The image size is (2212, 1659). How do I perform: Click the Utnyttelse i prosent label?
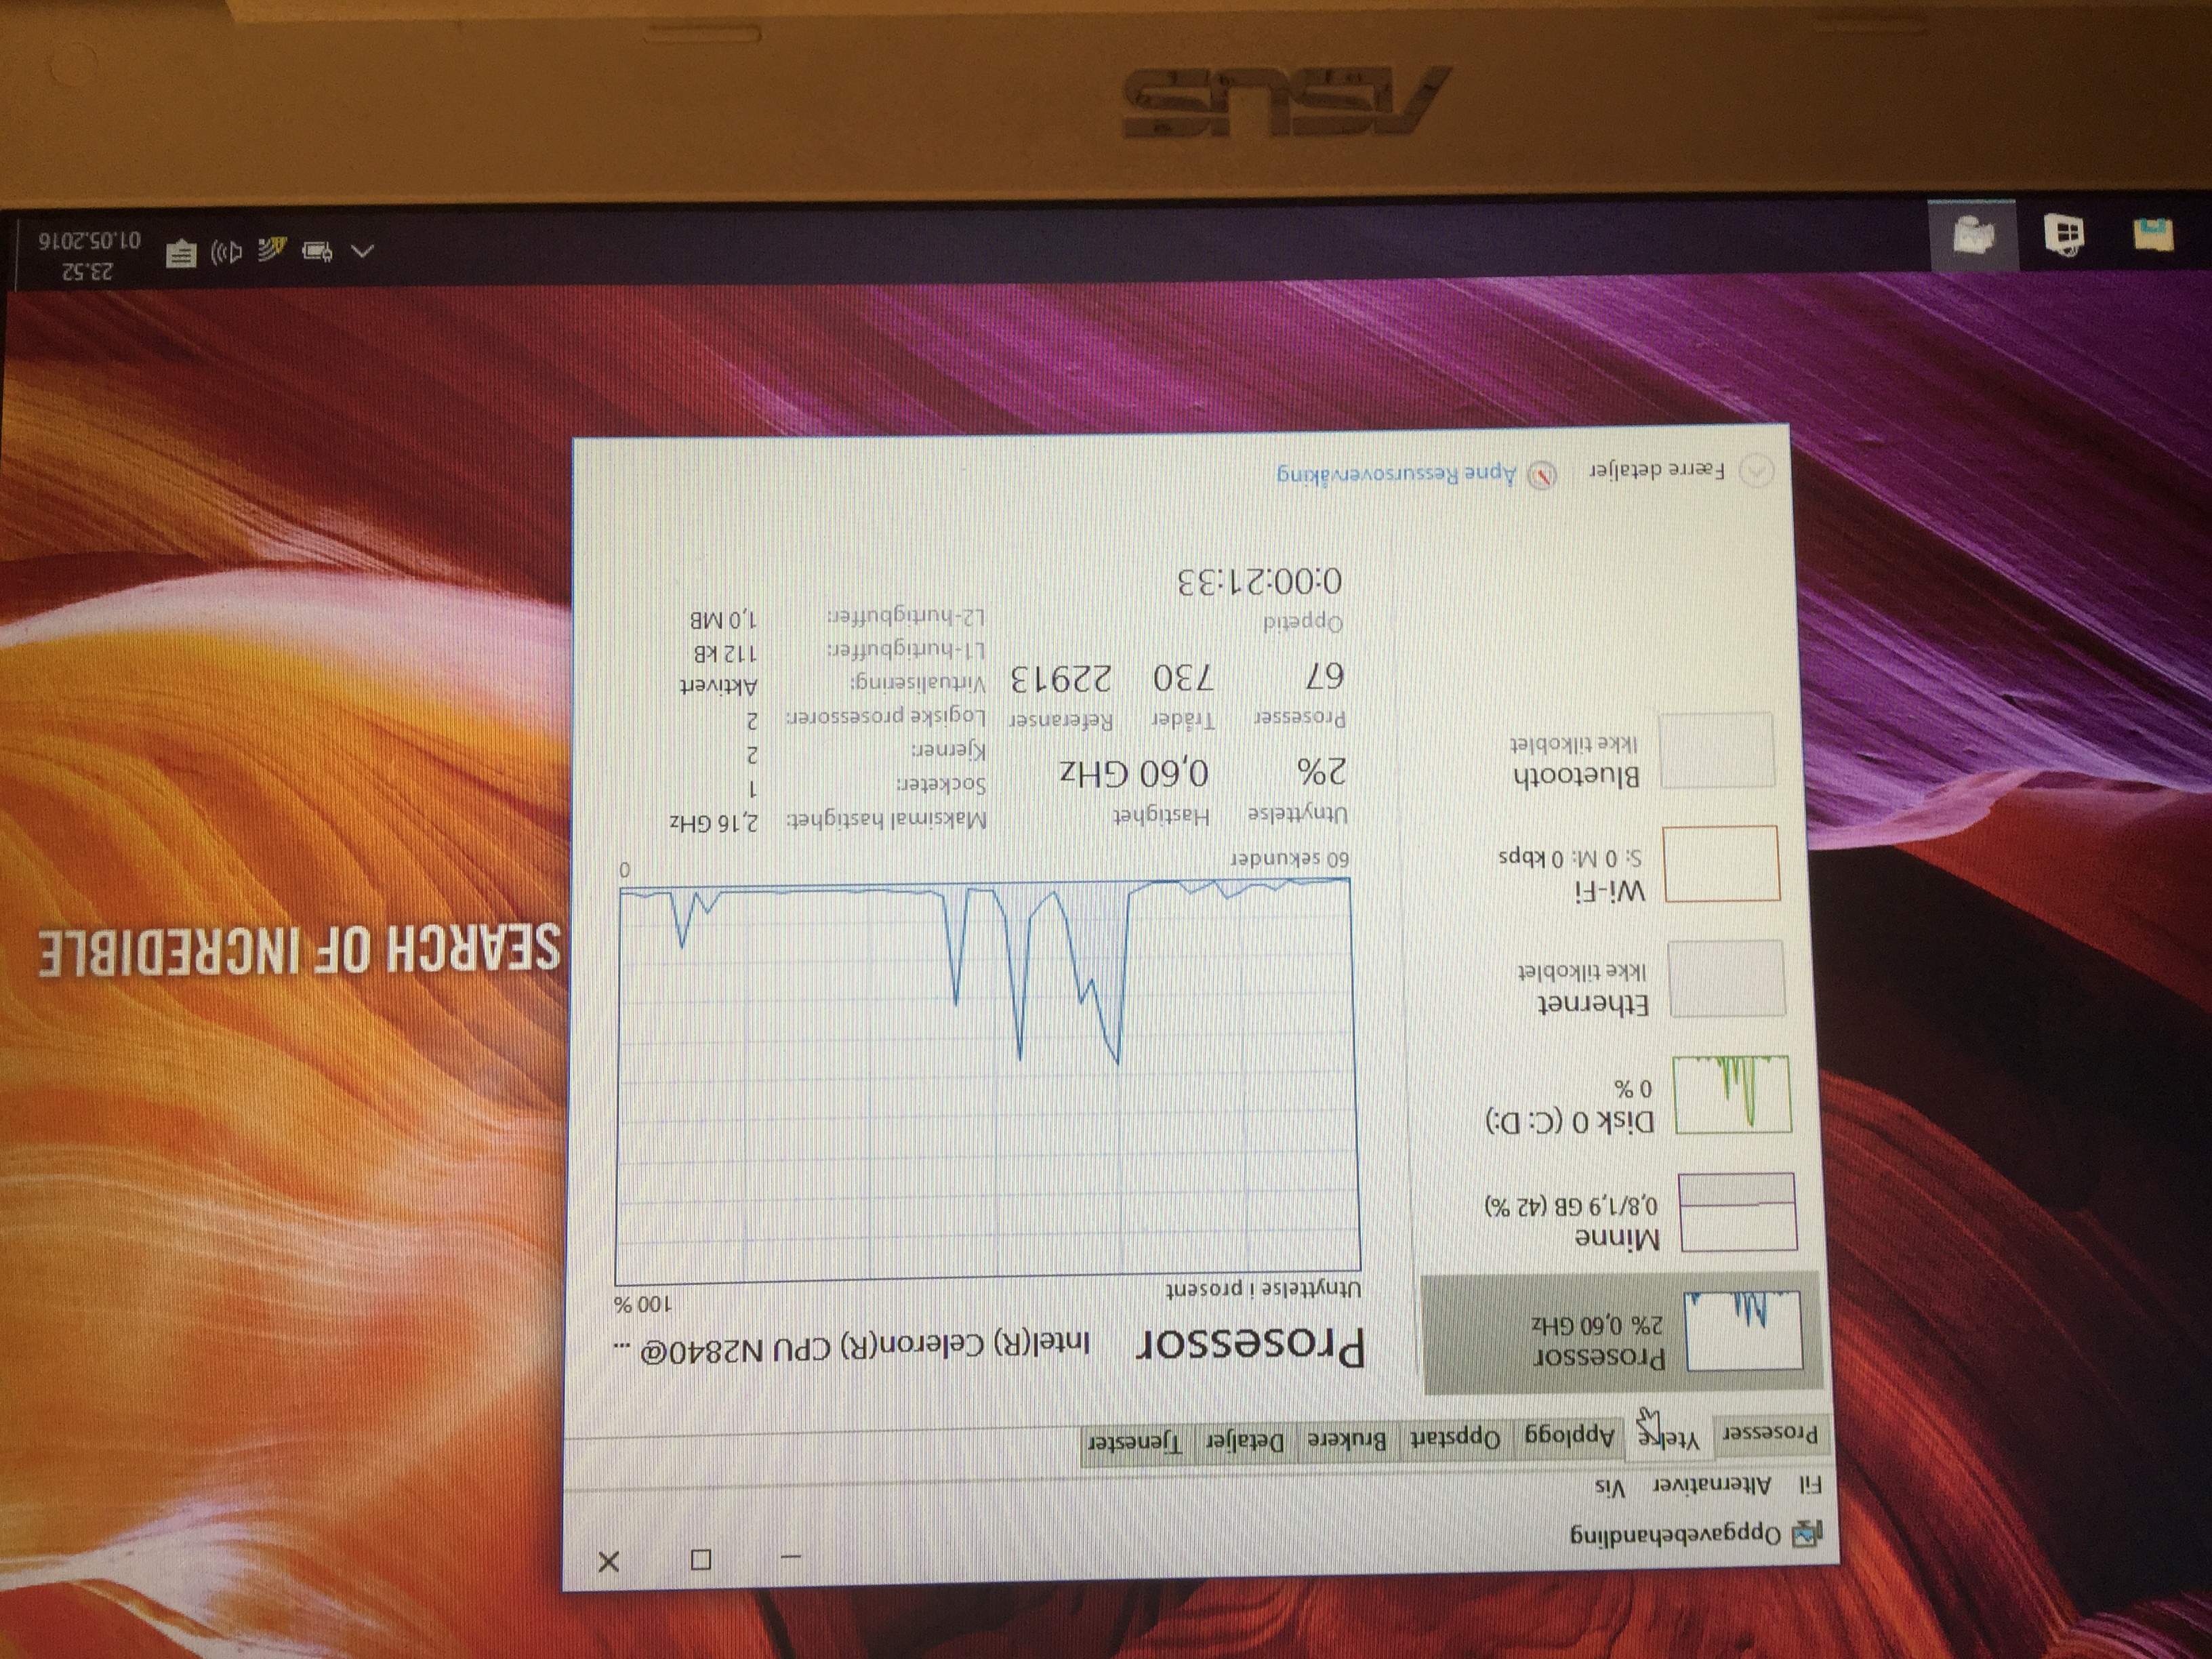[1265, 1289]
